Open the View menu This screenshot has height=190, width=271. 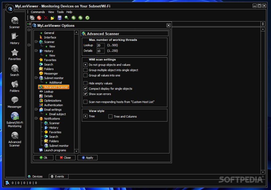click(x=51, y=12)
